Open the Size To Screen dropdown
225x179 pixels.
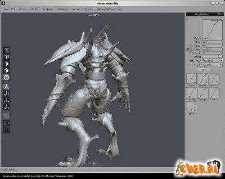tap(212, 65)
